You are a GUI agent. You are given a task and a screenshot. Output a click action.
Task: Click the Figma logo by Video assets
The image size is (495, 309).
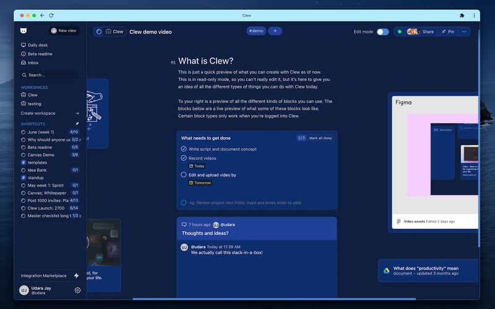398,222
